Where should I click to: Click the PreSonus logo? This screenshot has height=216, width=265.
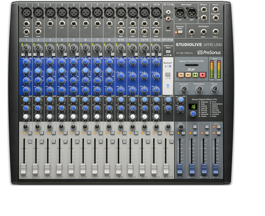[x=209, y=52]
